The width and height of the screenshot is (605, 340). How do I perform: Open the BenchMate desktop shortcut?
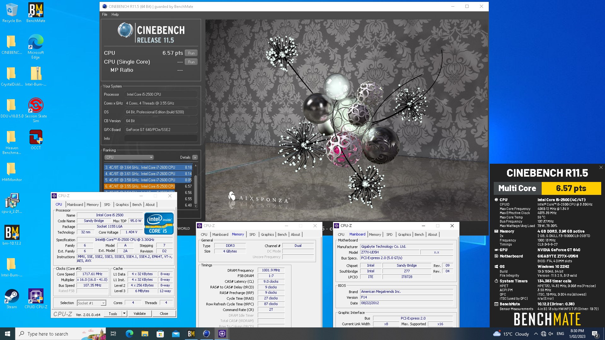click(x=36, y=13)
